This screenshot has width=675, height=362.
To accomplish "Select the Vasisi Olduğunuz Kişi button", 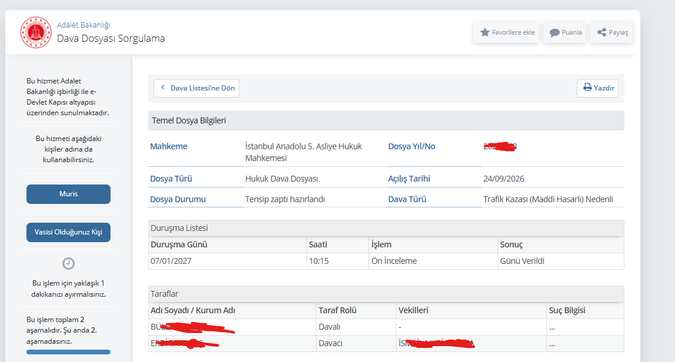I will pyautogui.click(x=68, y=233).
